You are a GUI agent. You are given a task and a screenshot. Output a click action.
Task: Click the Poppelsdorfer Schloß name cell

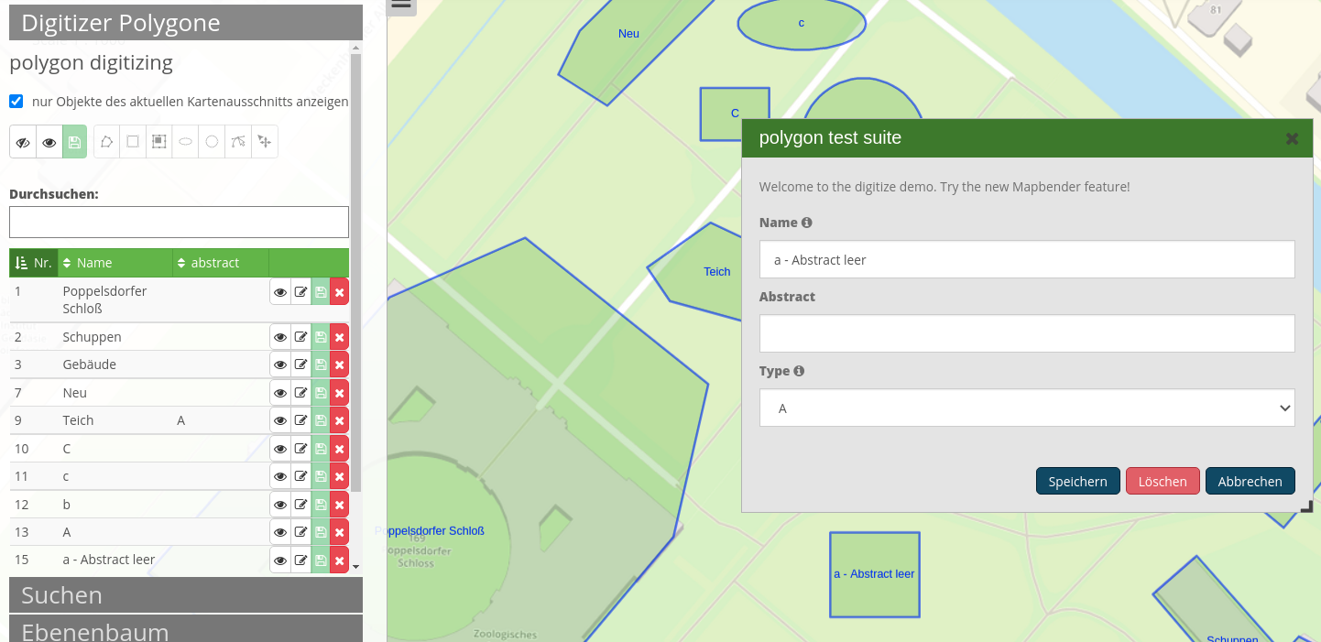pyautogui.click(x=115, y=299)
